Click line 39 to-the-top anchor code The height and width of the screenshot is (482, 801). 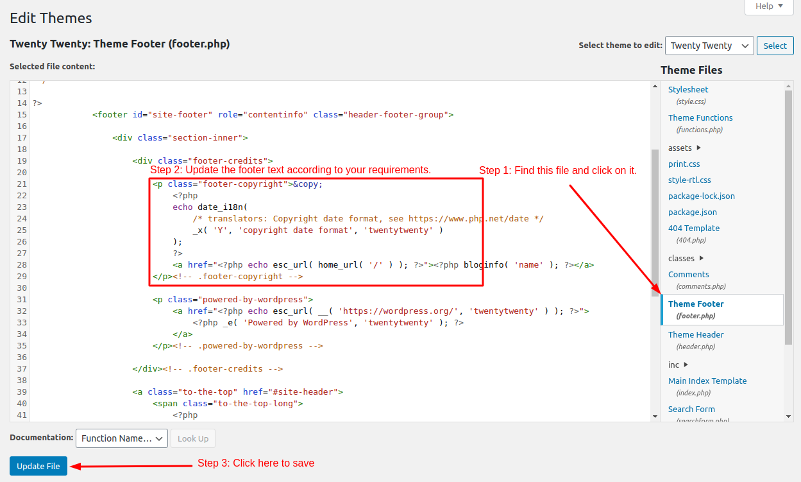coord(238,392)
